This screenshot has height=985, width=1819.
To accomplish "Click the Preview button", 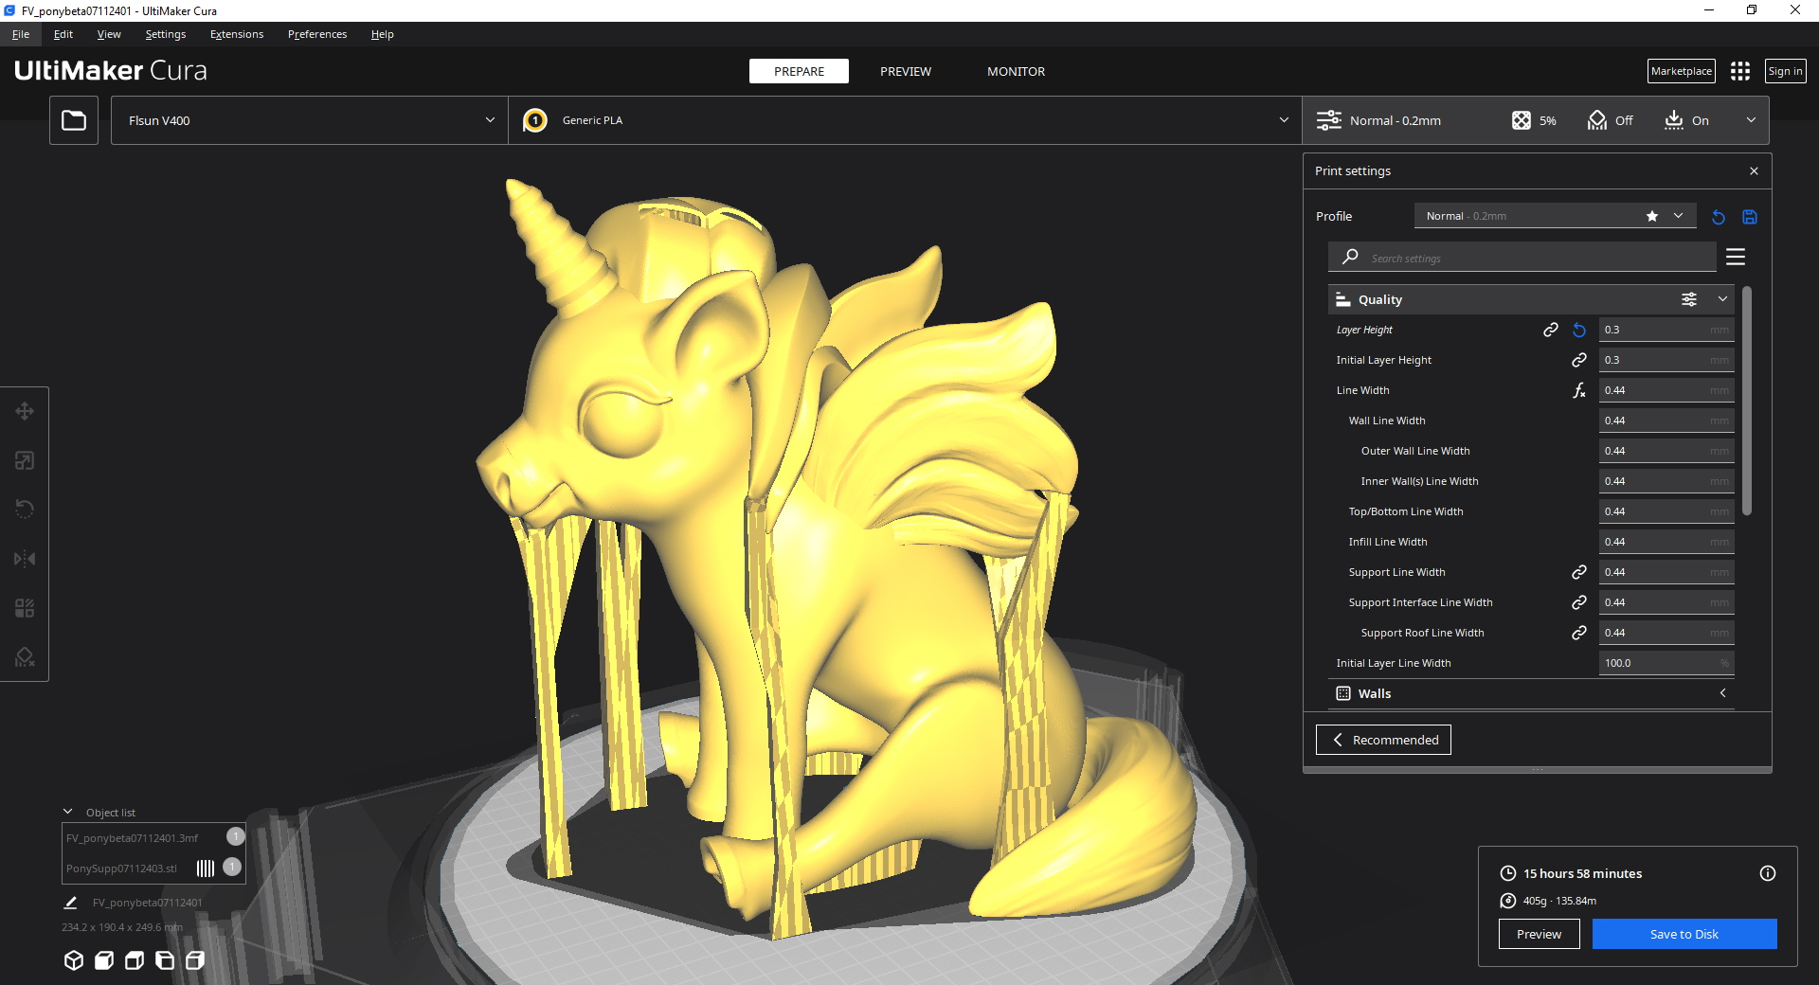I will 1539,934.
